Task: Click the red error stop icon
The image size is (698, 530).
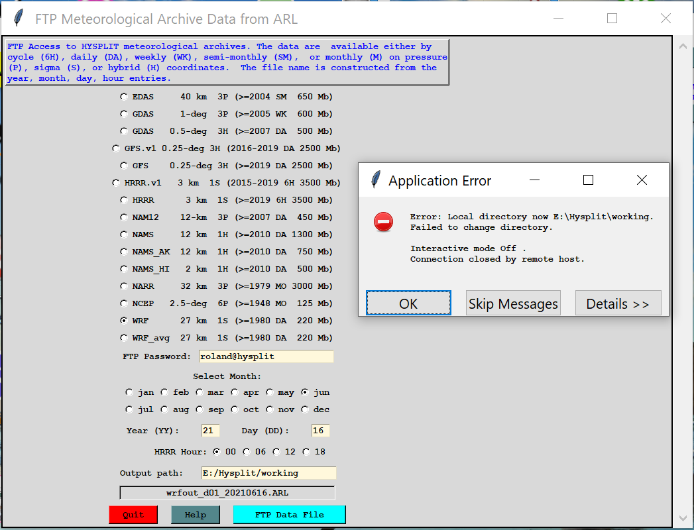Action: (383, 222)
